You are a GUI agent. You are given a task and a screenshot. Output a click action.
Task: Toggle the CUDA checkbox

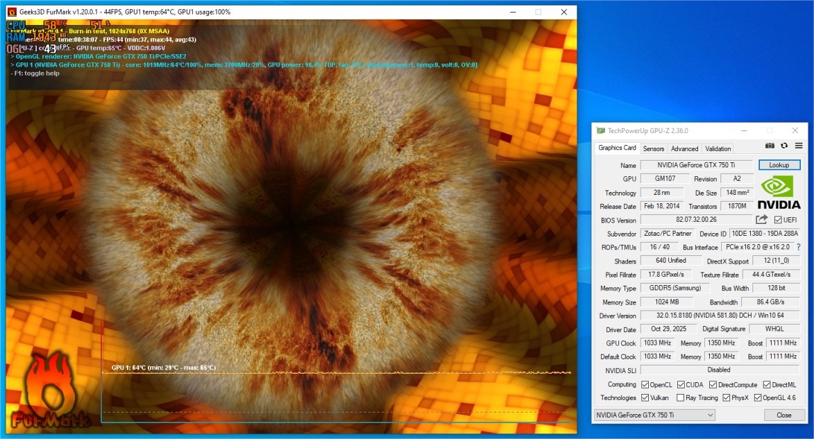pyautogui.click(x=681, y=384)
